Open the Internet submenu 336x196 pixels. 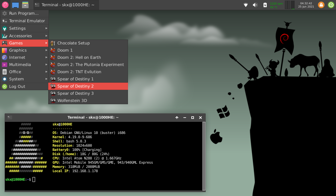(24, 57)
